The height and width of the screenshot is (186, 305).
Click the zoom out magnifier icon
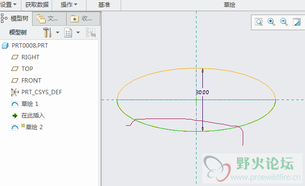[x=284, y=22]
